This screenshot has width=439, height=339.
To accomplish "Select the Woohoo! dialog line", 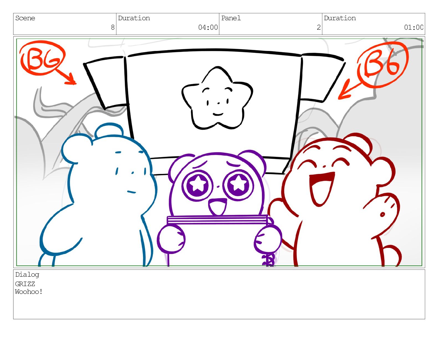I will point(29,292).
